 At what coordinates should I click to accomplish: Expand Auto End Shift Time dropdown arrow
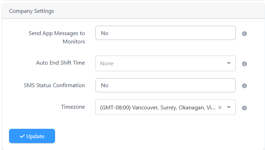pos(229,63)
